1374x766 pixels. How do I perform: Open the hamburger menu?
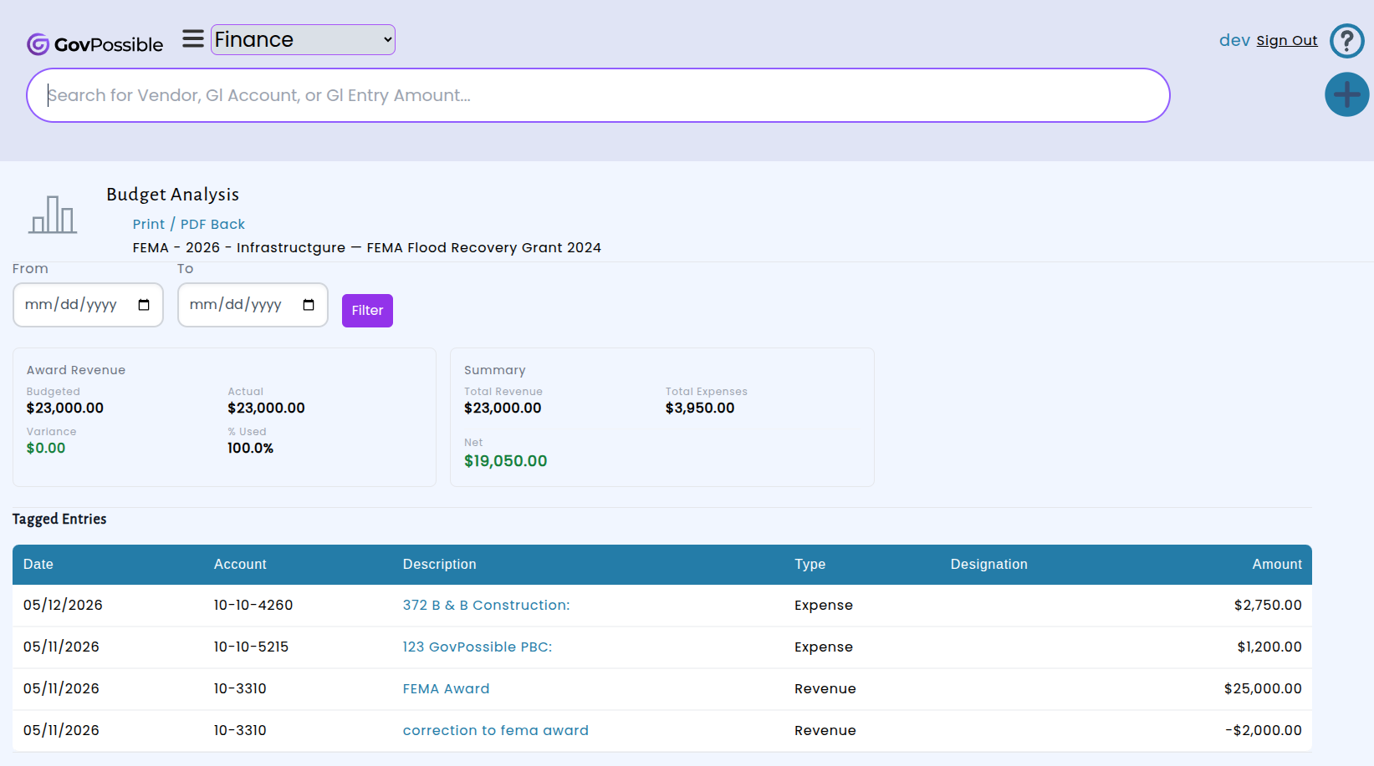193,39
